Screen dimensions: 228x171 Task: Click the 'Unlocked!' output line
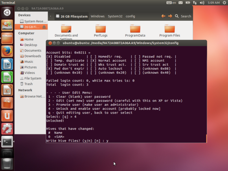pos(55,121)
